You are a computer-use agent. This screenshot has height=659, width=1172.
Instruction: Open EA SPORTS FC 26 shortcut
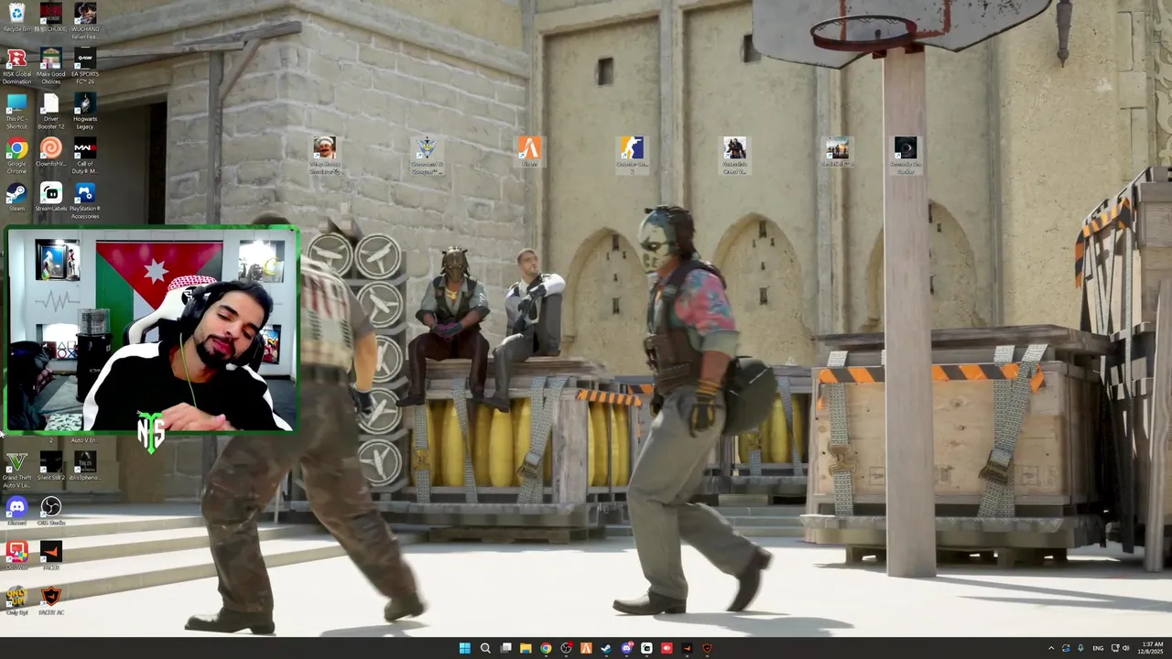84,66
